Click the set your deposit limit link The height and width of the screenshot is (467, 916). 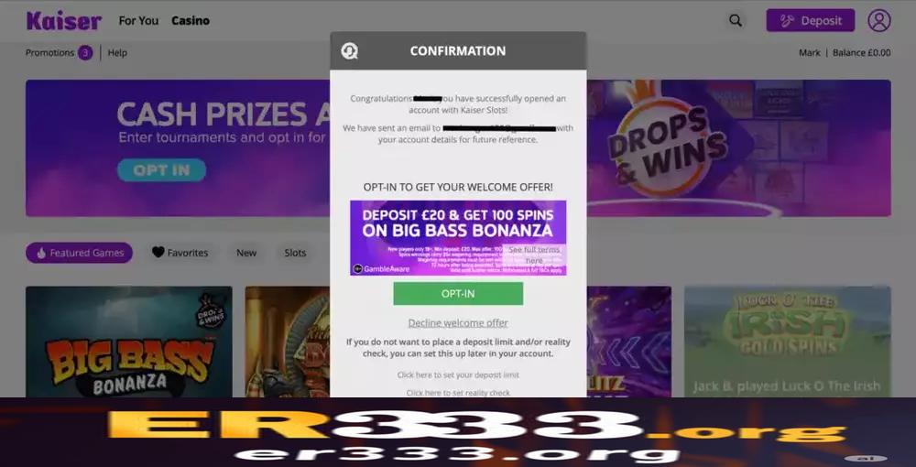point(458,375)
